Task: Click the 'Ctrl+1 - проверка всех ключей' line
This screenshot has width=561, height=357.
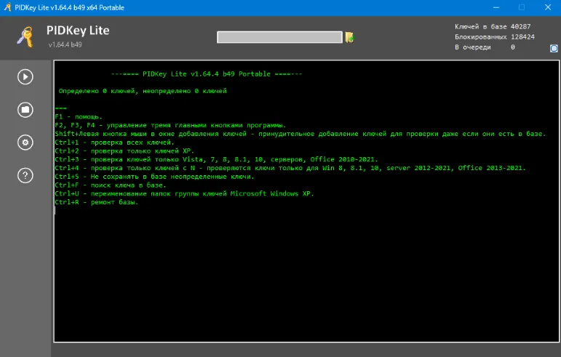Action: point(114,143)
